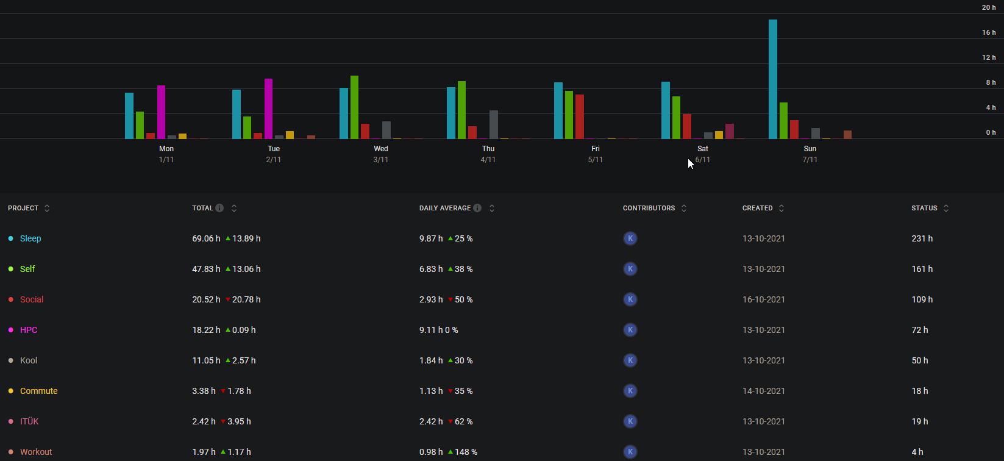The width and height of the screenshot is (1004, 461).
Task: Click Kool daily average 1.84 h
Action: [431, 360]
